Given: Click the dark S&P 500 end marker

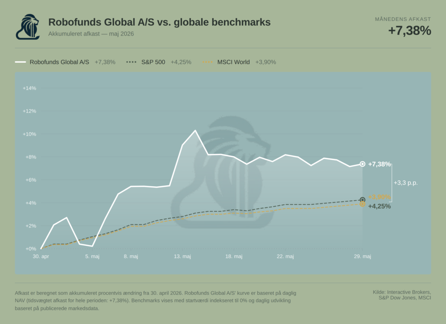Looking at the screenshot, I should coord(362,200).
